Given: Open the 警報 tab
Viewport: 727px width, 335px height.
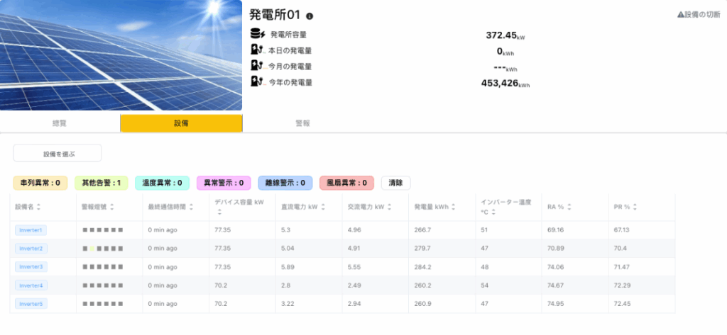Looking at the screenshot, I should 302,123.
